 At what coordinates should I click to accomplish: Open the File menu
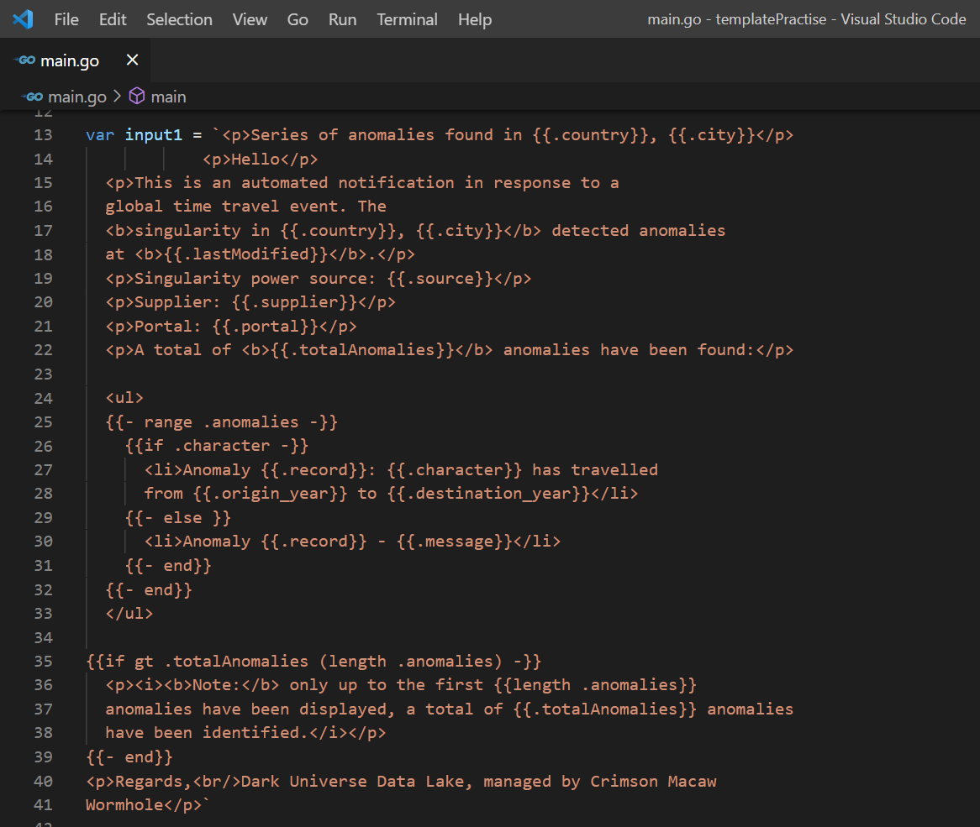66,18
